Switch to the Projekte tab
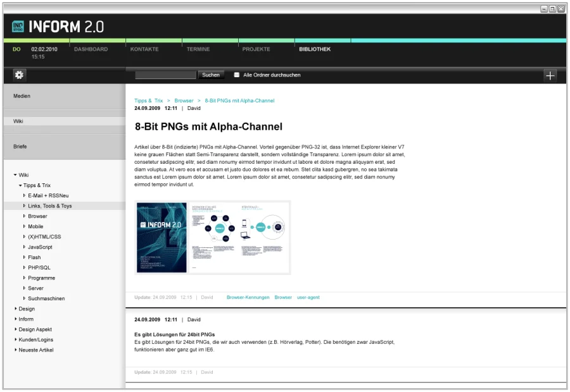Image resolution: width=570 pixels, height=392 pixels. [x=256, y=49]
